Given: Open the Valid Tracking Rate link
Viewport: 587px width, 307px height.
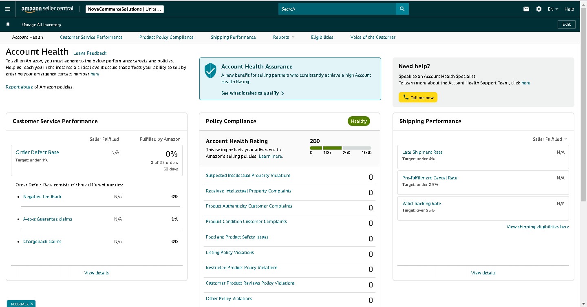Looking at the screenshot, I should 421,203.
